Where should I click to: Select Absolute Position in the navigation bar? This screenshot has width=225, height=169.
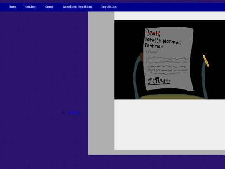[x=77, y=7]
